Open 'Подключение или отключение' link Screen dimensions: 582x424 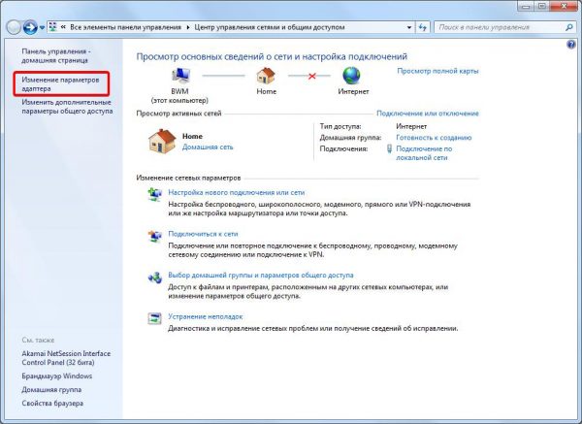[428, 114]
